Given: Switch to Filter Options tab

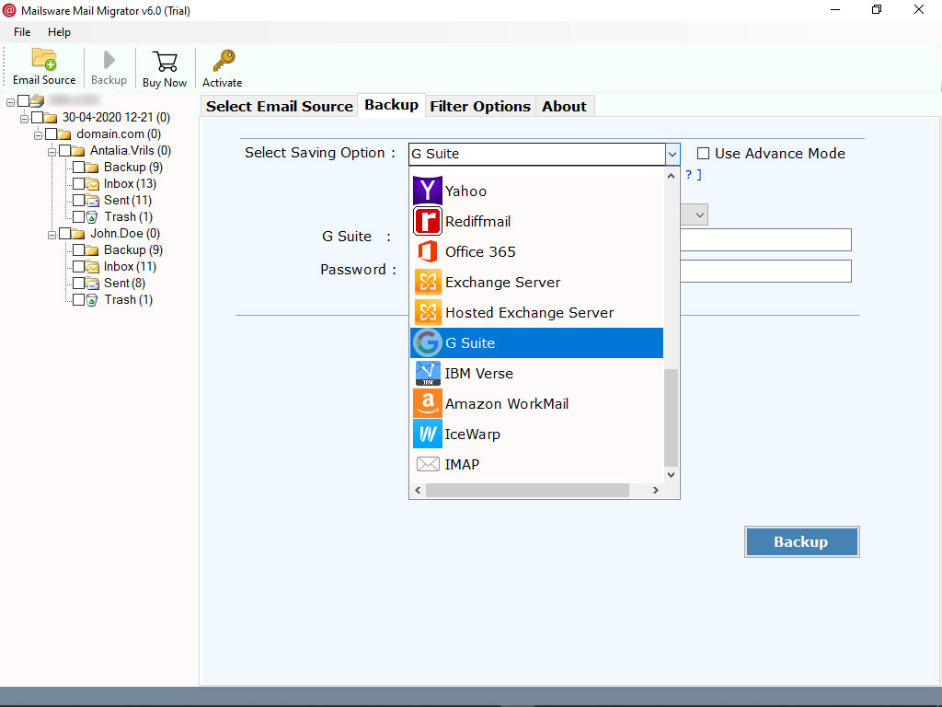Looking at the screenshot, I should (480, 107).
